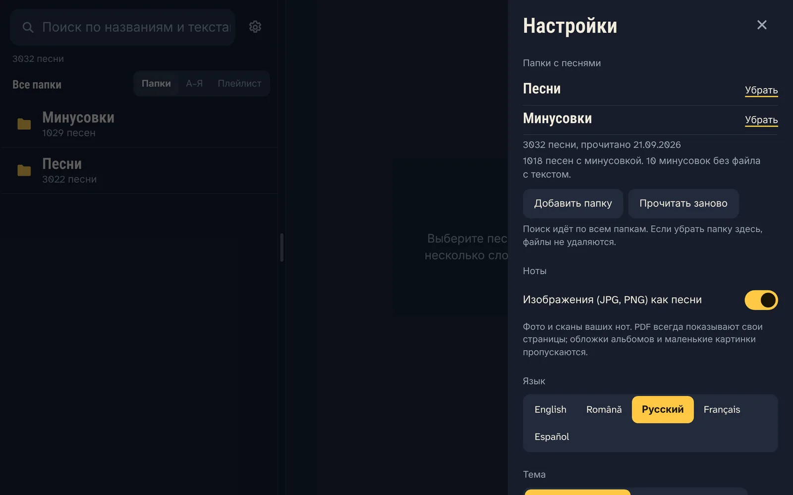This screenshot has height=495, width=793.
Task: Select Français language option
Action: click(722, 409)
